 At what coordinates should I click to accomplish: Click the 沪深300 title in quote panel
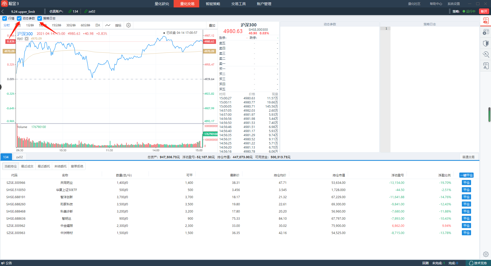click(249, 25)
